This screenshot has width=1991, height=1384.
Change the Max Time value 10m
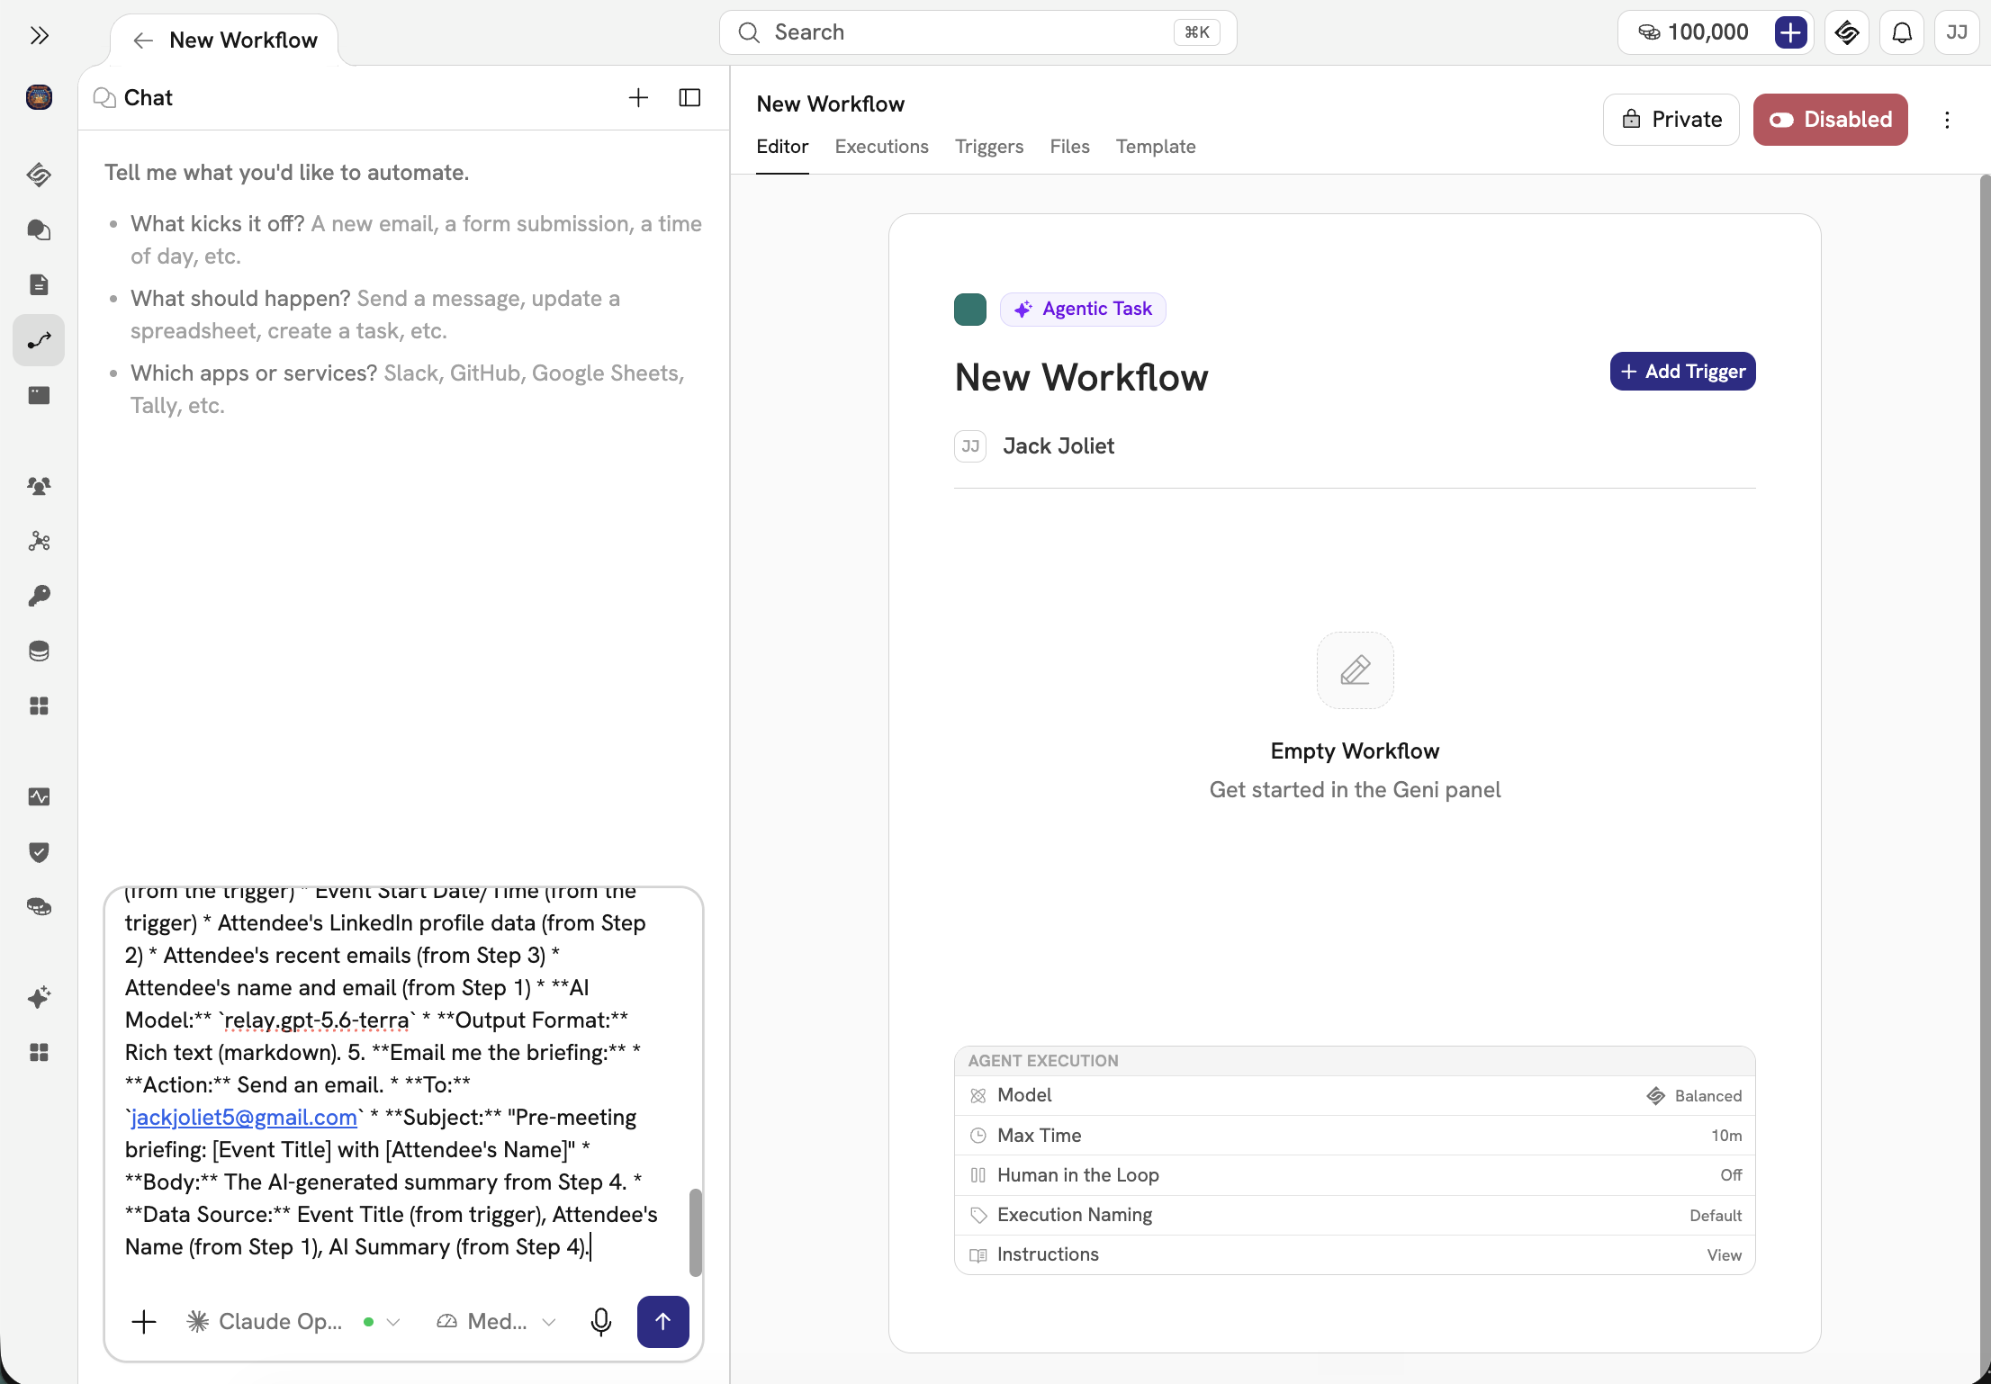tap(1355, 1136)
